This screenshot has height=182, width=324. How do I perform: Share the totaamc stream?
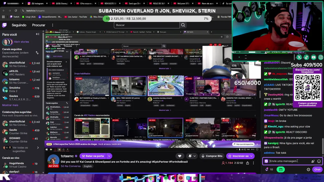pos(248,163)
